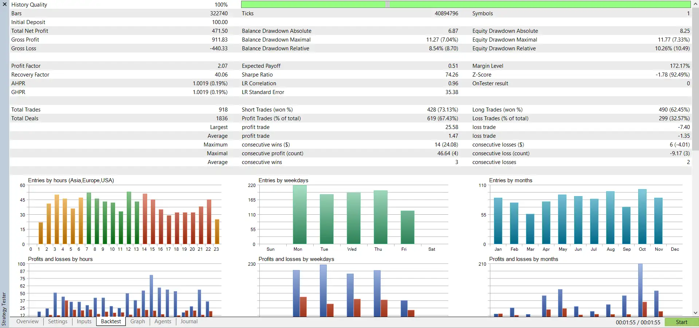Close the Strategy Tester panel
699x328 pixels.
point(5,4)
